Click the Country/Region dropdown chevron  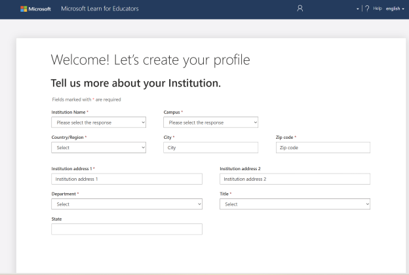[x=142, y=148]
